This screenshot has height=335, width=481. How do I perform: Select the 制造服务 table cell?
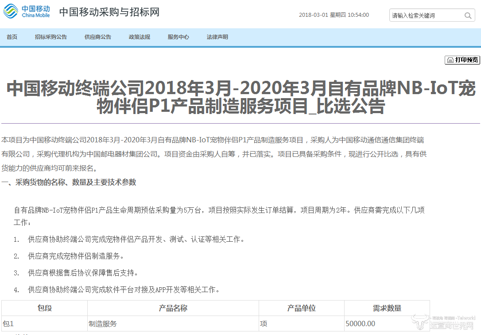(103, 324)
